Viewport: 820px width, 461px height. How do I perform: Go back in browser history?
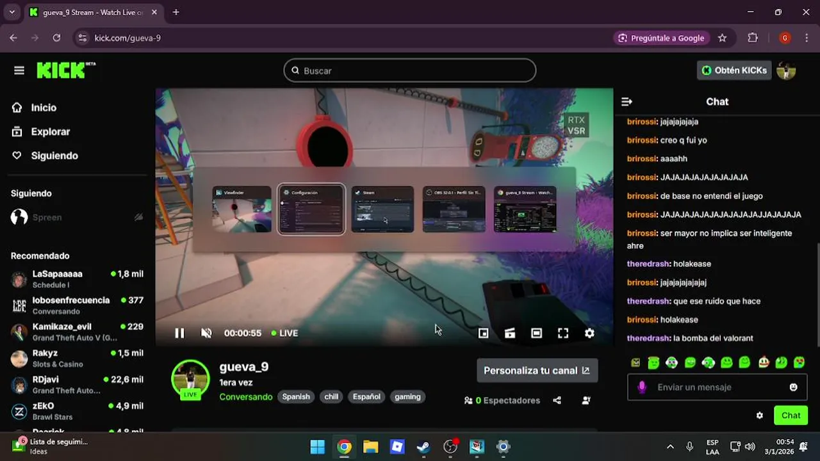(x=13, y=38)
